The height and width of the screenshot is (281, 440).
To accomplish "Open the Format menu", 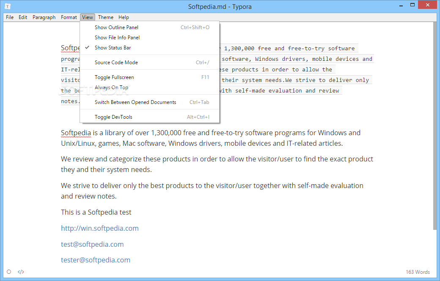I will (x=69, y=17).
